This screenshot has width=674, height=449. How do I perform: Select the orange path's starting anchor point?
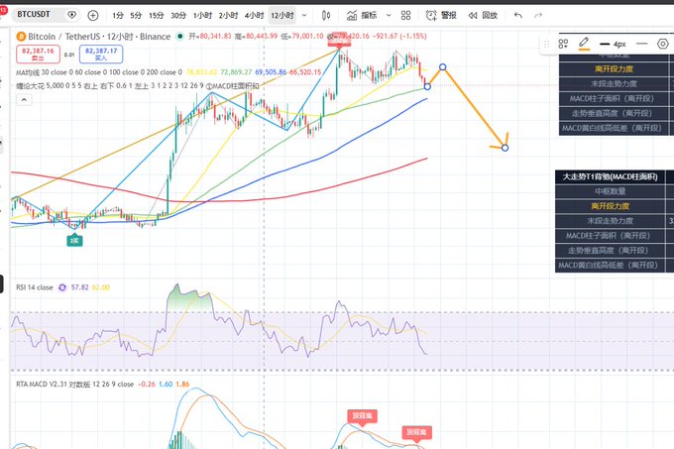(x=427, y=87)
